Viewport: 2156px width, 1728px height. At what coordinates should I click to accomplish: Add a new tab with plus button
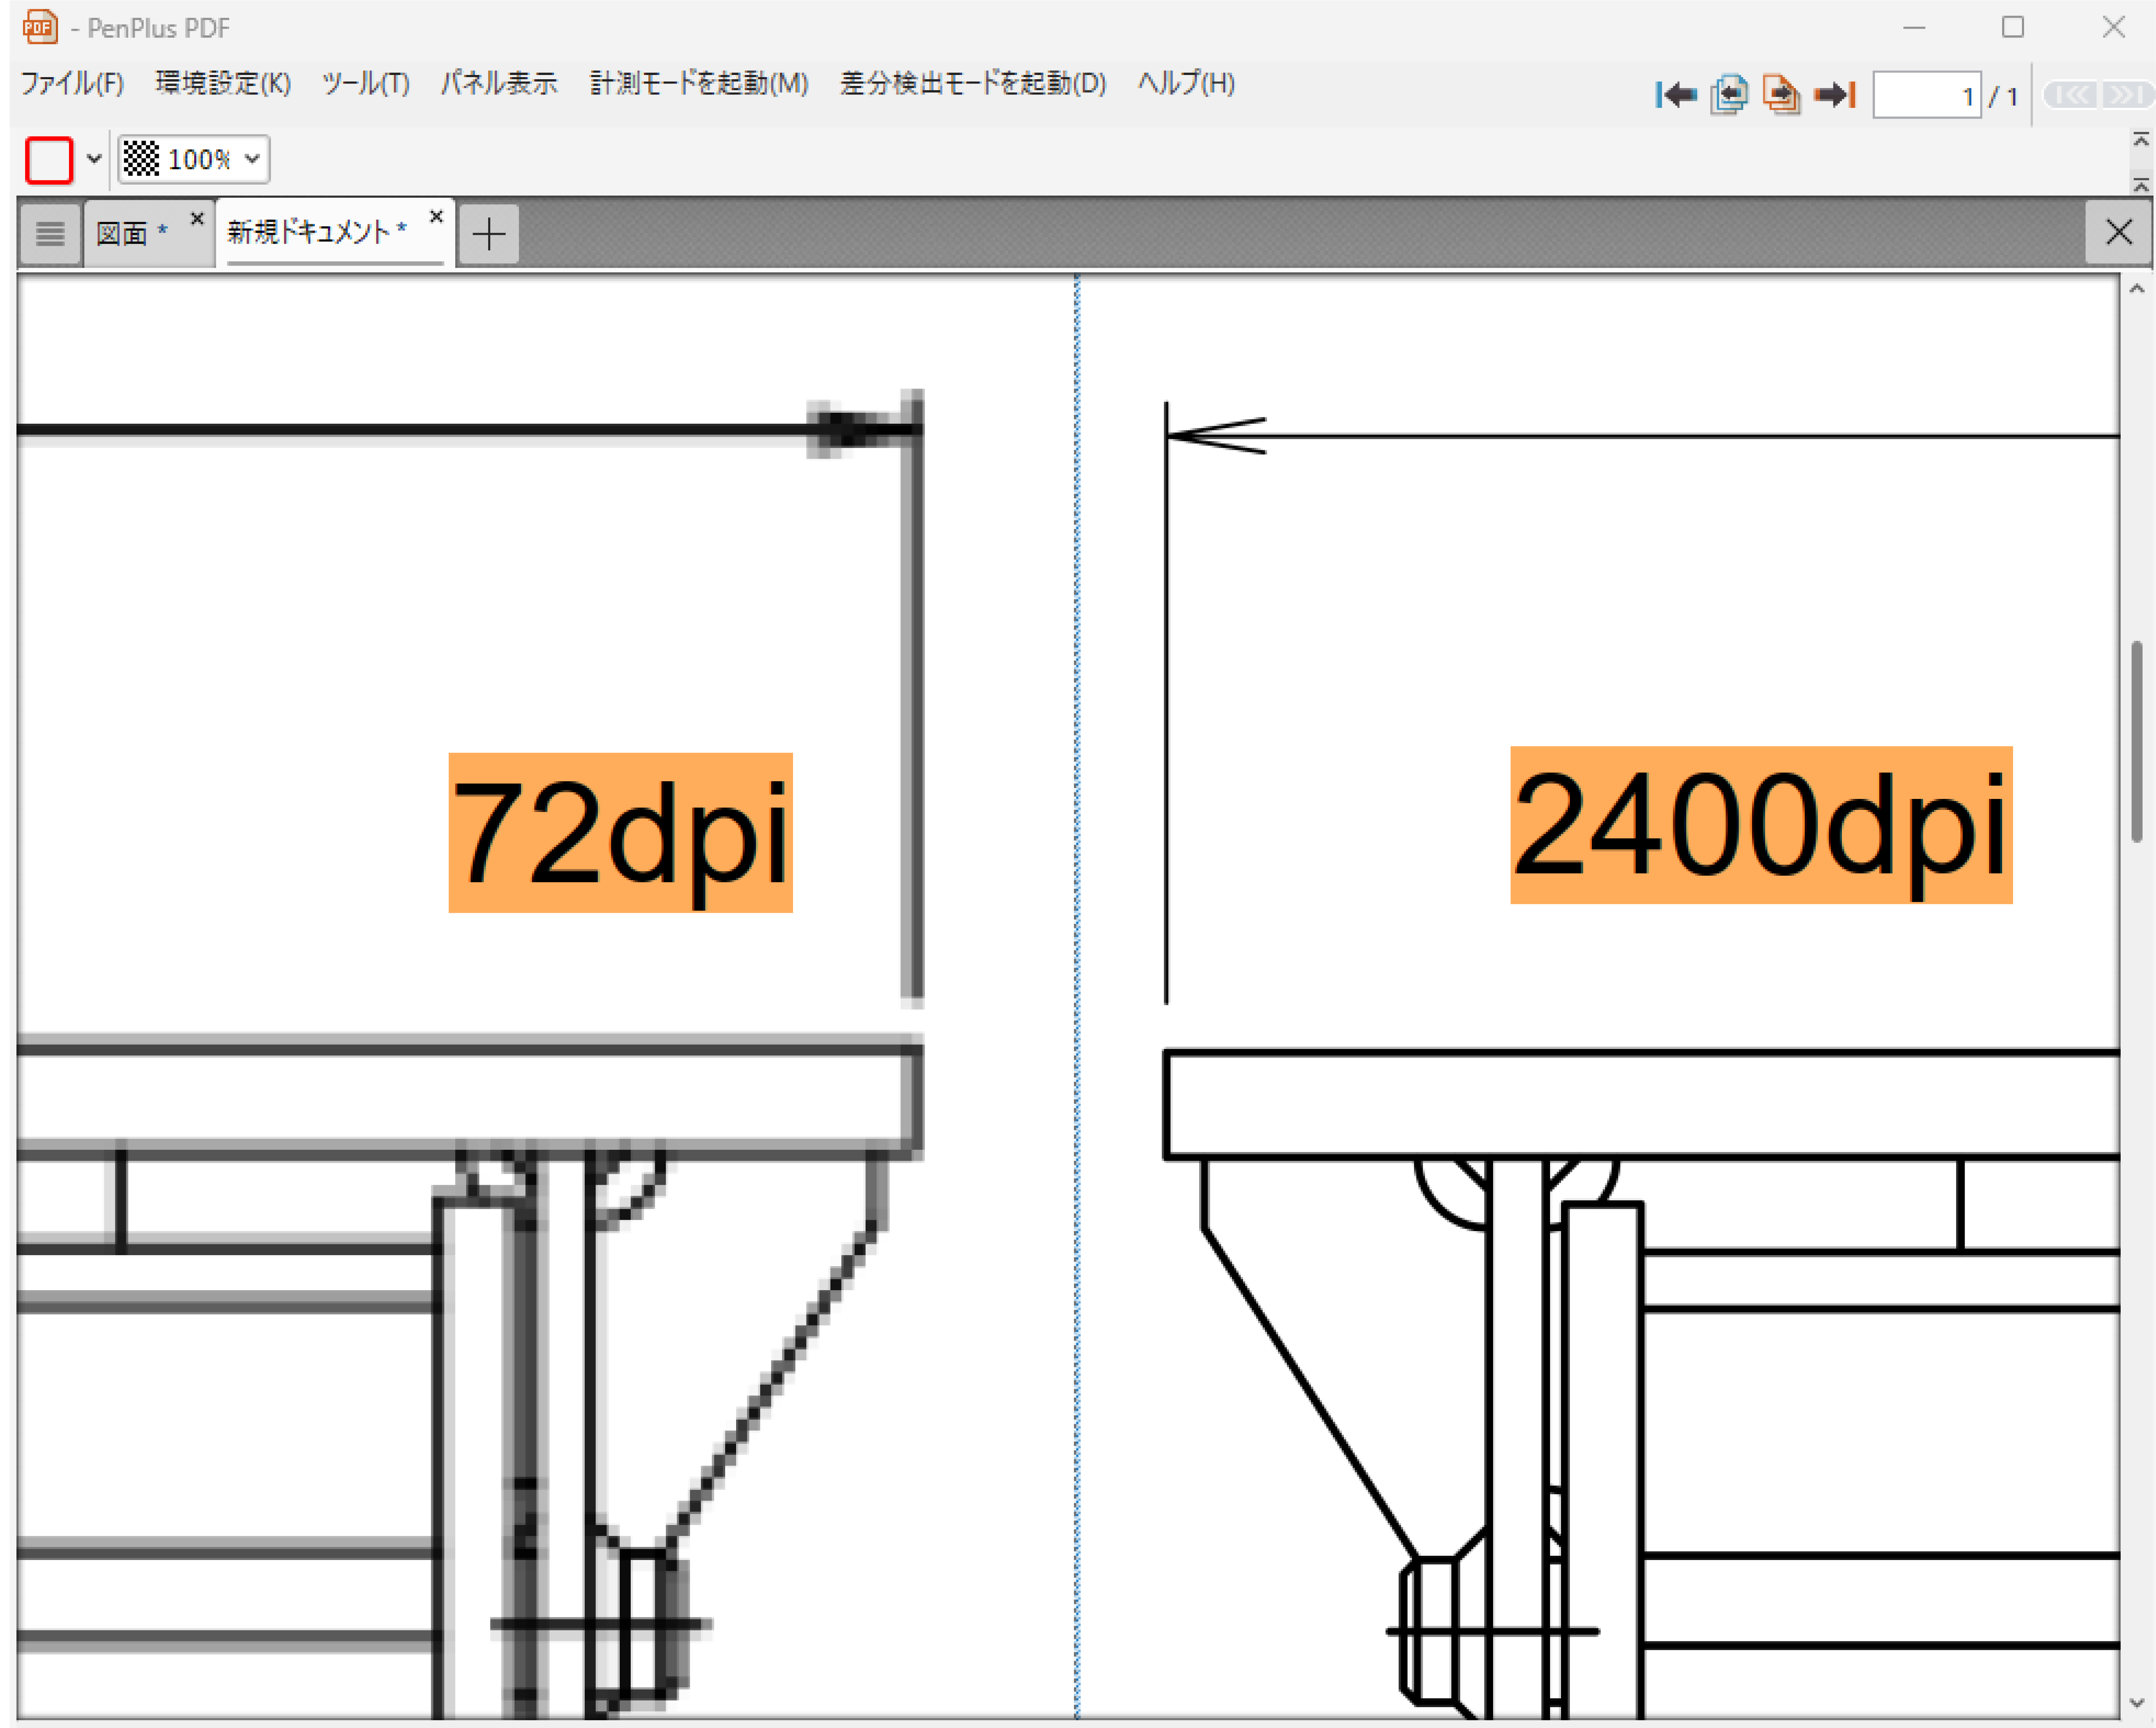[x=489, y=234]
